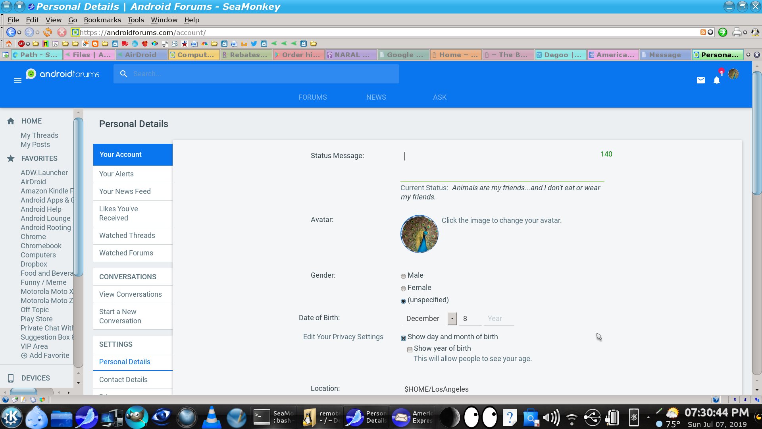This screenshot has width=762, height=429.
Task: Open the Bookmarks menu
Action: point(102,20)
